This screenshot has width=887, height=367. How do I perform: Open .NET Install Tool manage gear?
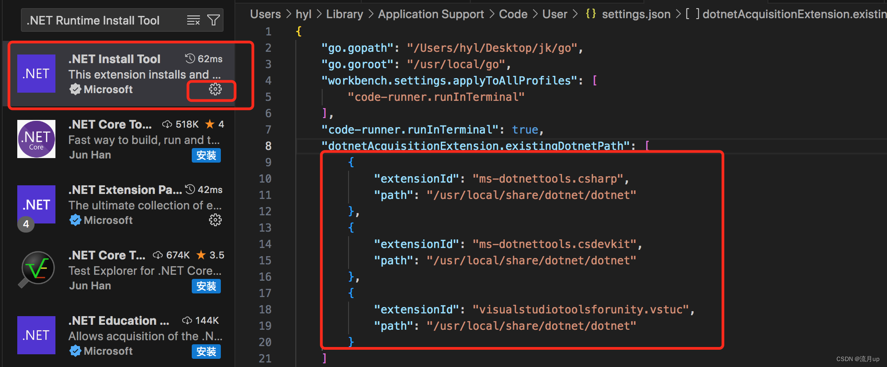[215, 89]
